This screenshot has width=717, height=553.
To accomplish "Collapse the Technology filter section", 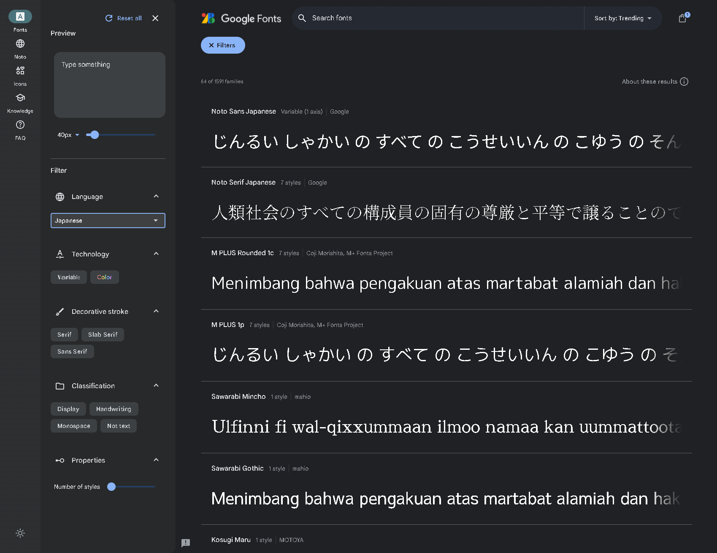I will pos(156,254).
